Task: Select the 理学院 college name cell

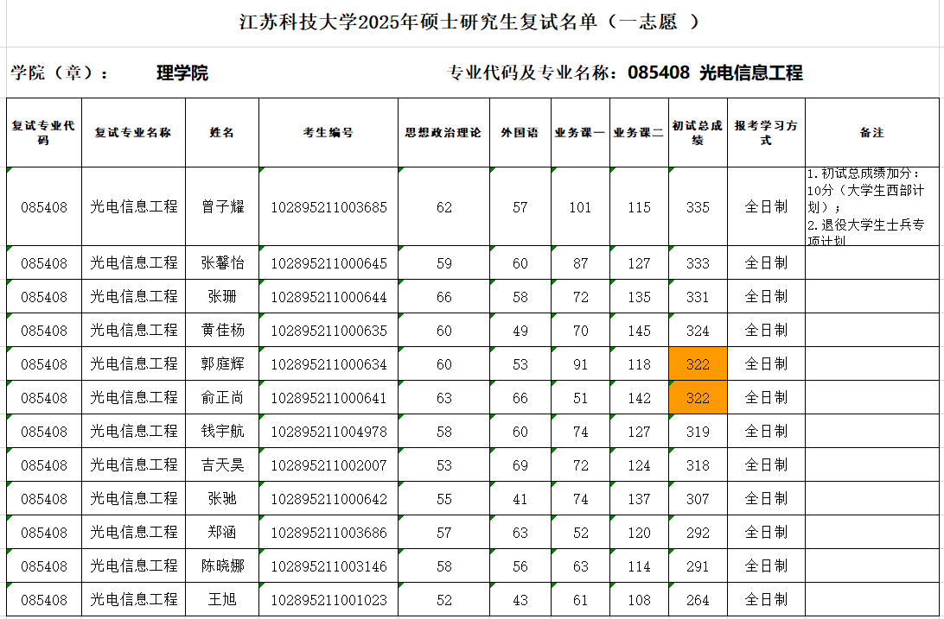Action: tap(182, 73)
